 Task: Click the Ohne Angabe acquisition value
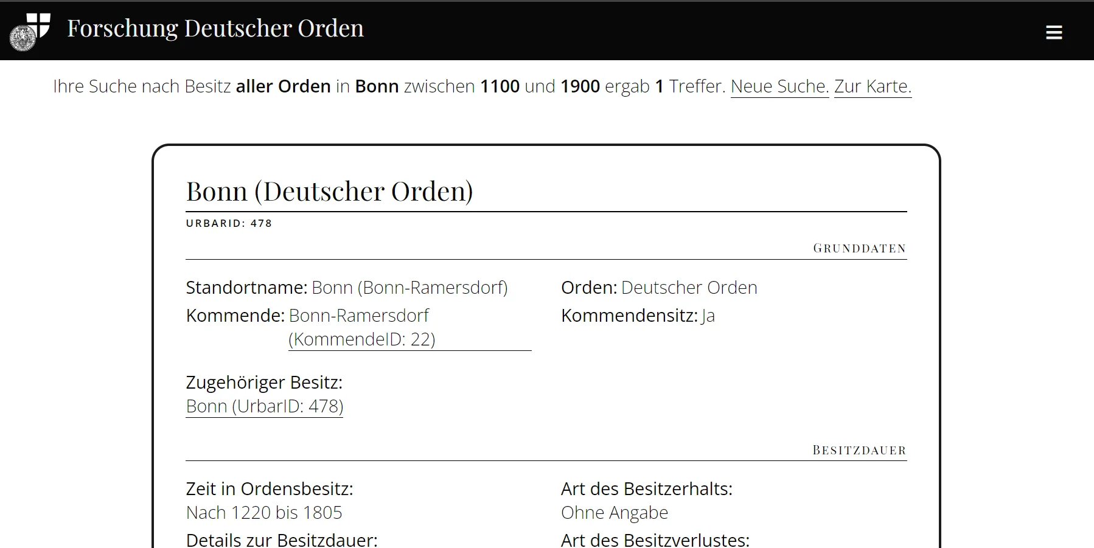coord(615,513)
